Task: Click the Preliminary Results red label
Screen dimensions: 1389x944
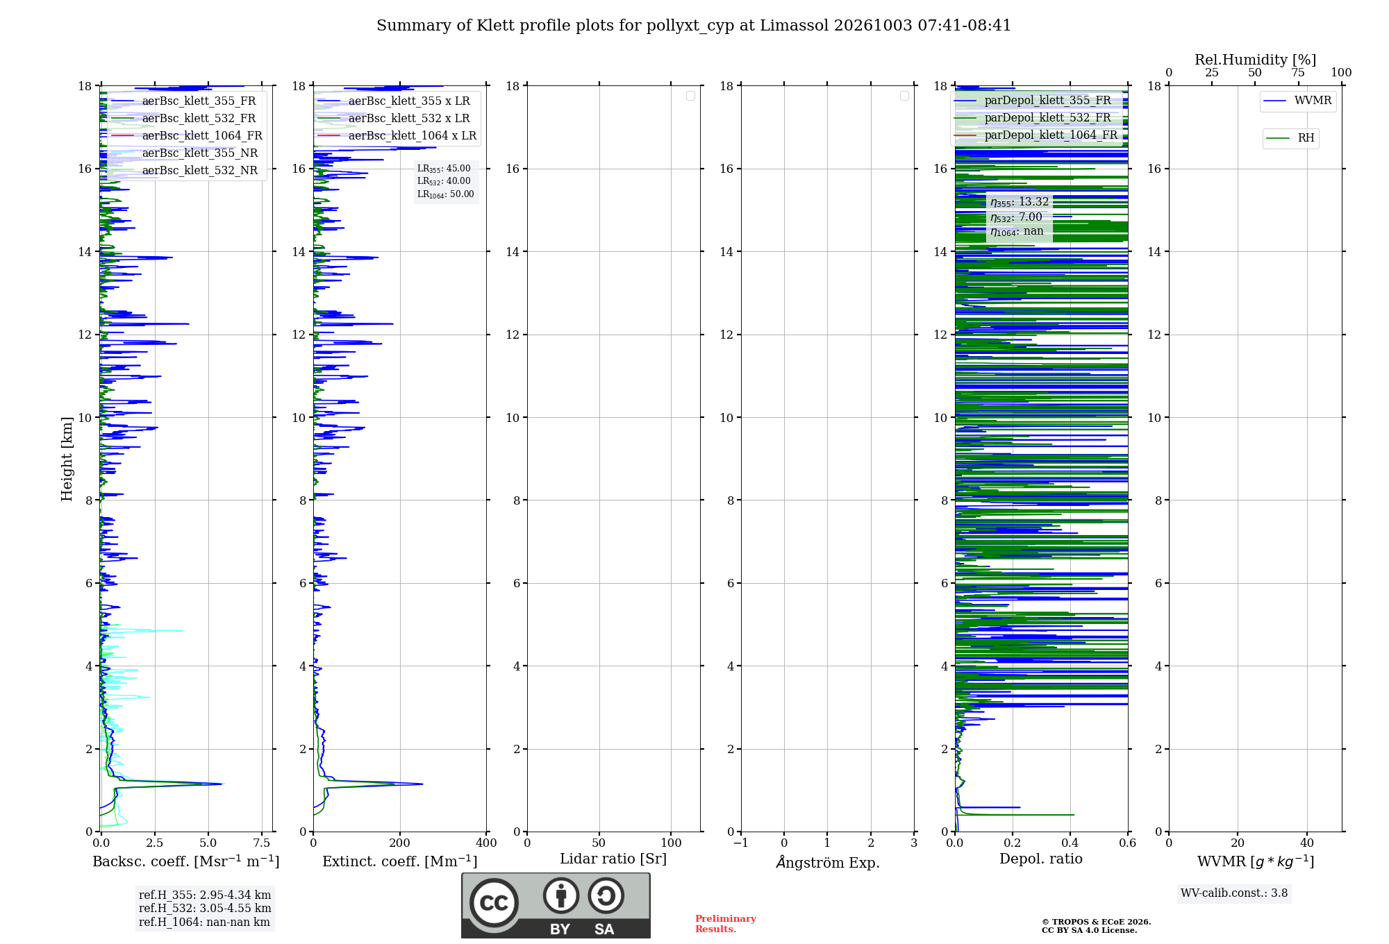Action: click(x=726, y=924)
